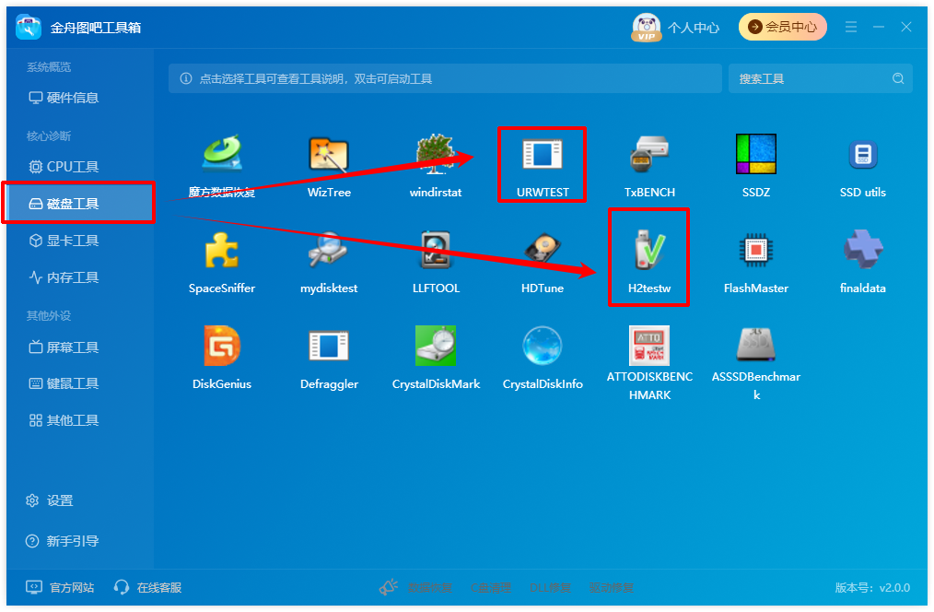
Task: Select the H2testw USB icon
Action: tap(649, 250)
